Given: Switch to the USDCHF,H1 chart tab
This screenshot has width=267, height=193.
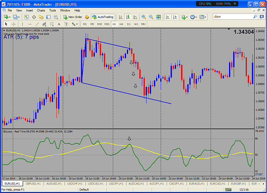Looking at the screenshot, I should tap(75, 184).
